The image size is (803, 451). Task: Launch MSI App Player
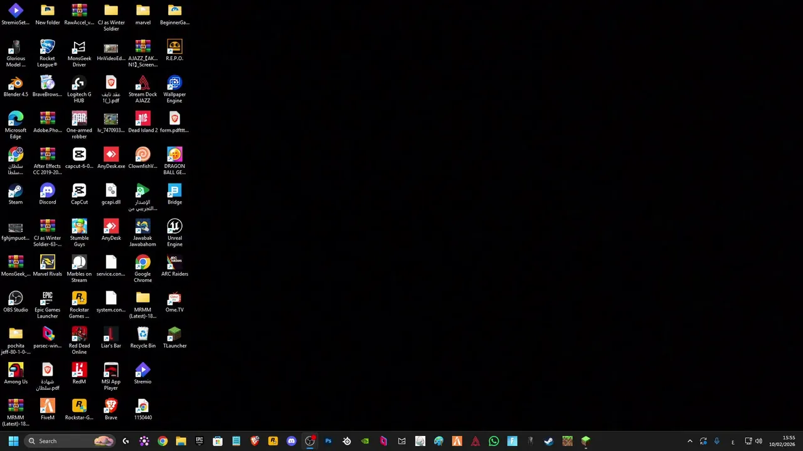click(x=111, y=376)
